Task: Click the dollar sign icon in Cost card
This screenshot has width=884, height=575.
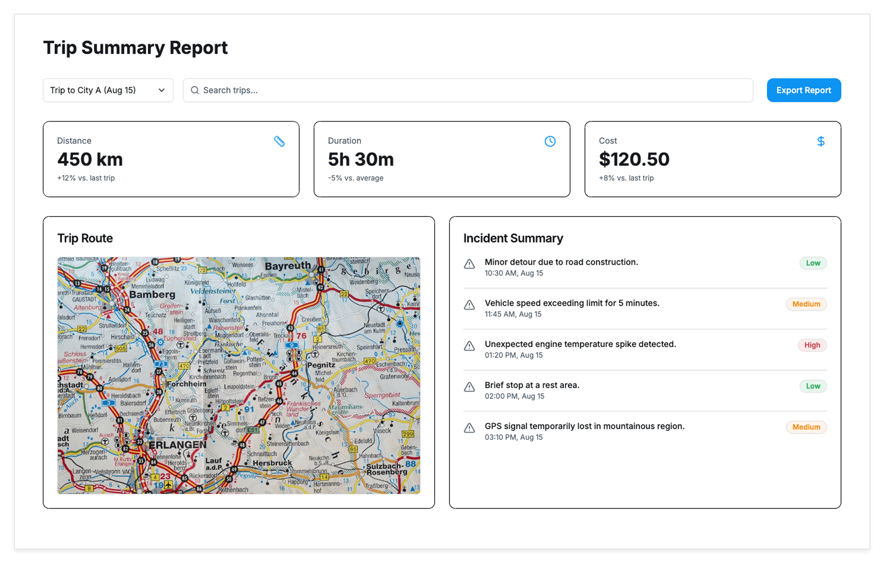Action: 820,141
